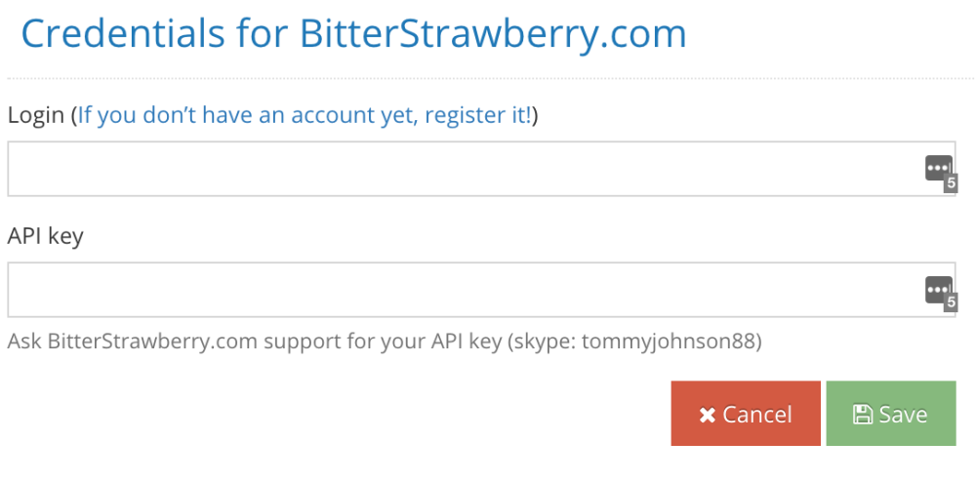Click the word Save on green button
This screenshot has width=976, height=482.
[x=903, y=415]
